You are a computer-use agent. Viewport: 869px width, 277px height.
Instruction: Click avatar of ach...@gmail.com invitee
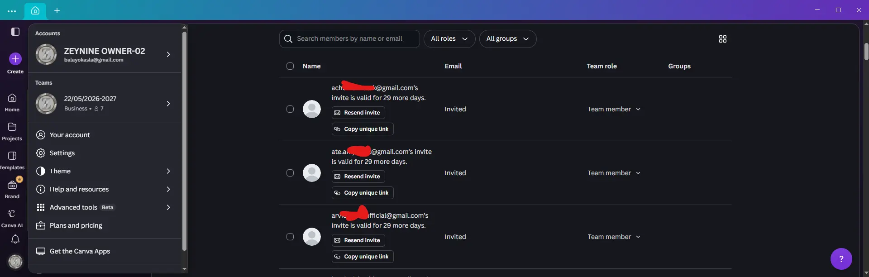tap(312, 109)
